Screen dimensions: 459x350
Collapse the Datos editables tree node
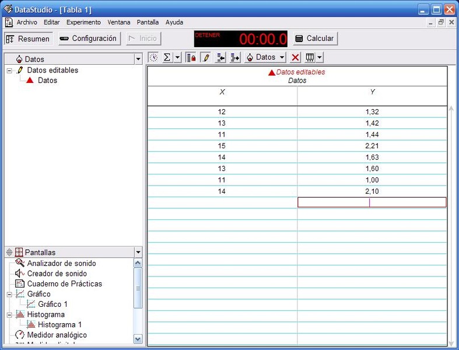click(x=9, y=71)
